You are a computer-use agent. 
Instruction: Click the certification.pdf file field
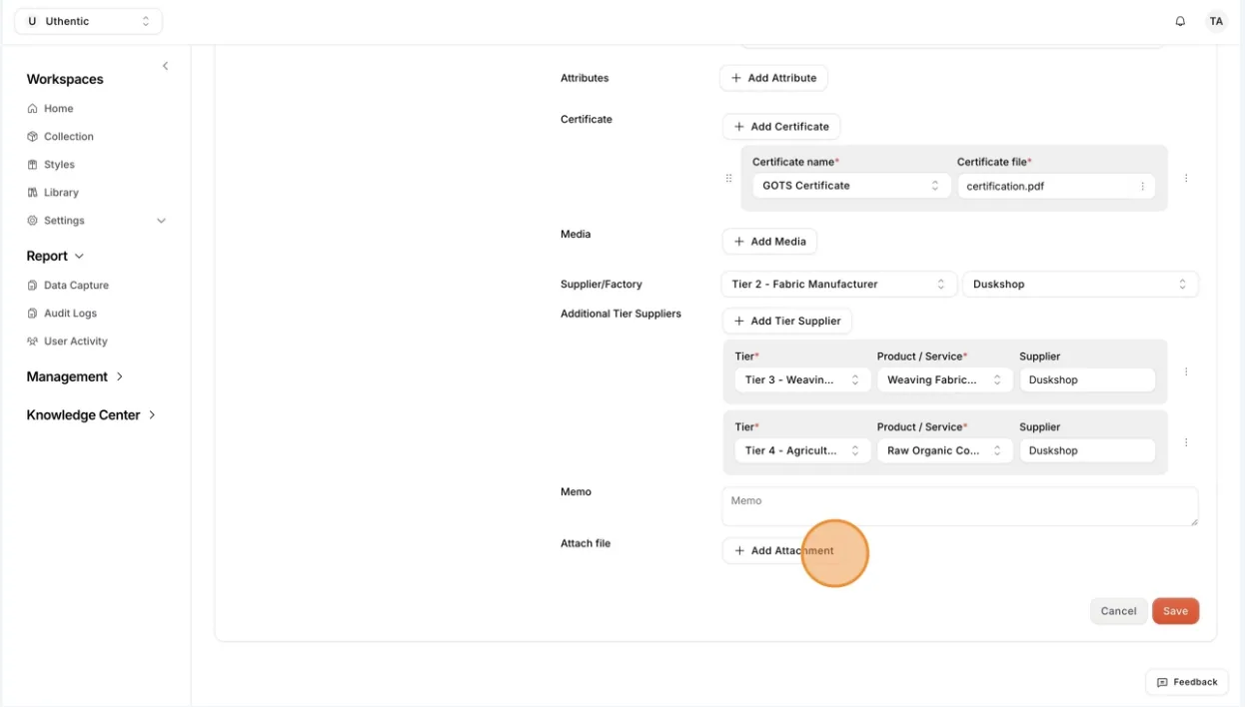click(1056, 187)
